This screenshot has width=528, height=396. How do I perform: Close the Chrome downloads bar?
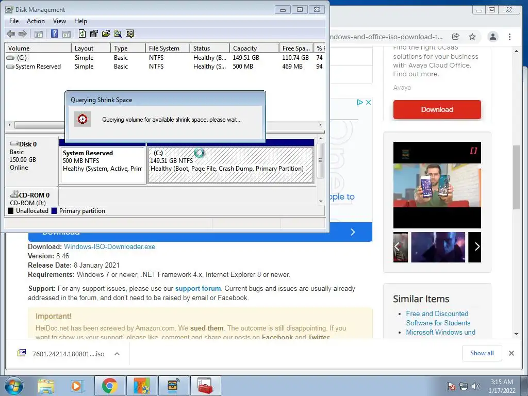[x=511, y=353]
